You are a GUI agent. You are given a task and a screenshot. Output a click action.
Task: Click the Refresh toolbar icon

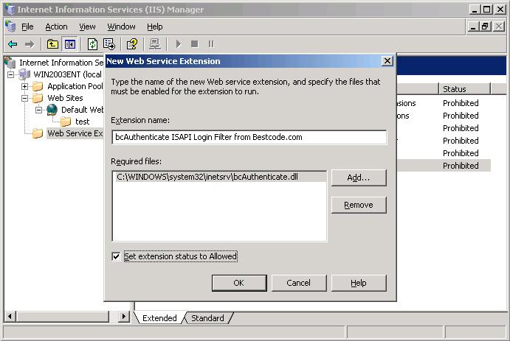(x=92, y=44)
